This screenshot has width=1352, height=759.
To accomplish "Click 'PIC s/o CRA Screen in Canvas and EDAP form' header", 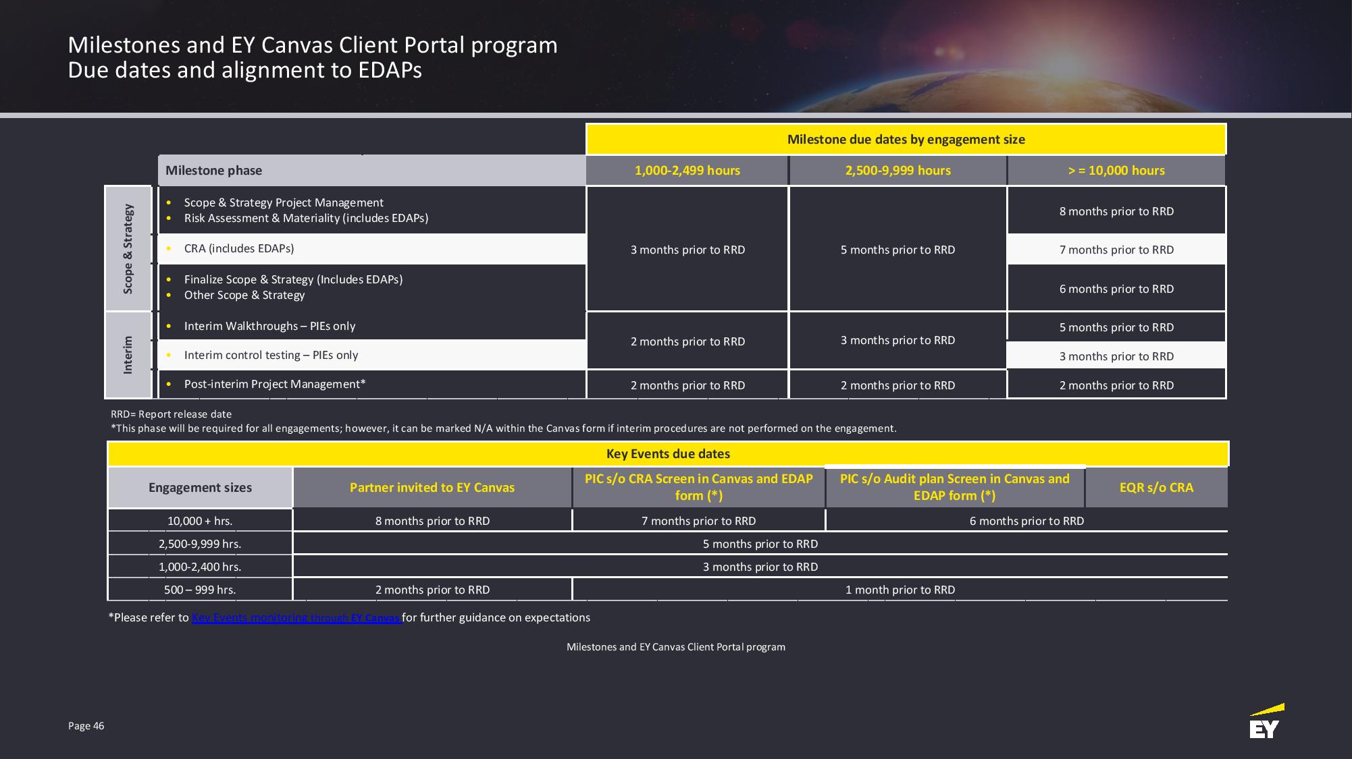I will [x=698, y=487].
